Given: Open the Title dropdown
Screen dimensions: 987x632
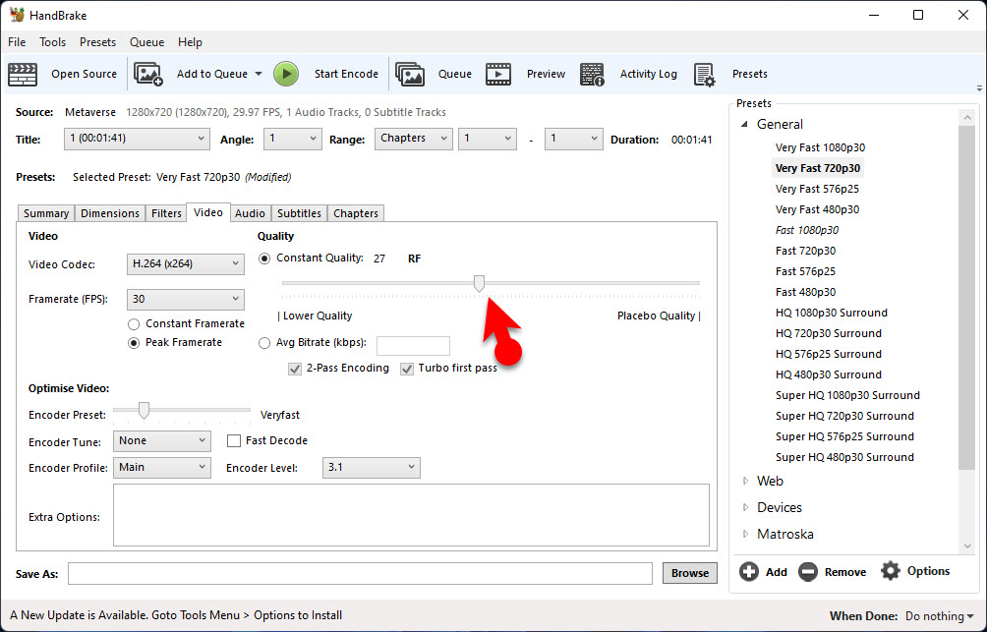Looking at the screenshot, I should [137, 139].
